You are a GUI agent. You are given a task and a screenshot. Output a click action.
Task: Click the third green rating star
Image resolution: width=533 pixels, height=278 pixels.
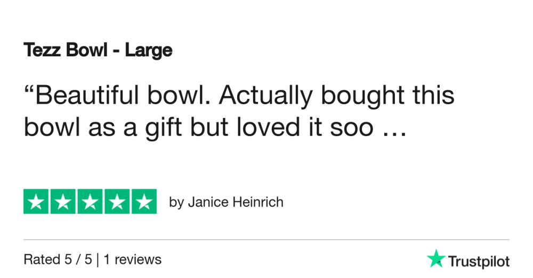(90, 201)
